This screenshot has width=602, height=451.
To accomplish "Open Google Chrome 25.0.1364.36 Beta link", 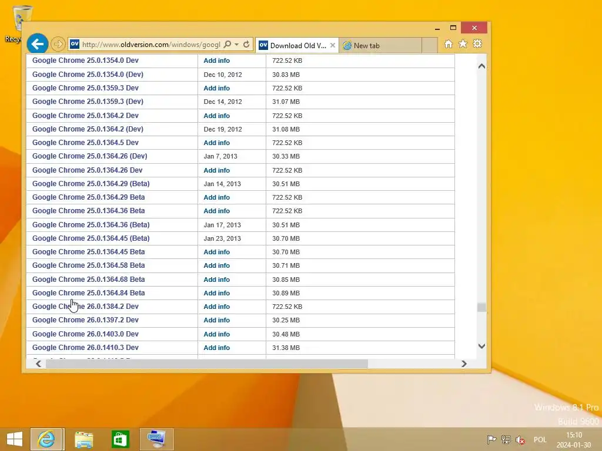I will (x=88, y=211).
